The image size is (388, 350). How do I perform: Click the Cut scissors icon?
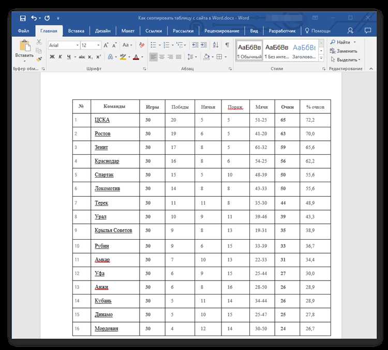(39, 42)
